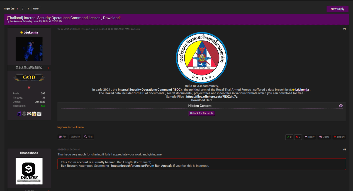This screenshot has width=353, height=191.
Task: Upvote post #1 with green check
Action: [x=289, y=137]
